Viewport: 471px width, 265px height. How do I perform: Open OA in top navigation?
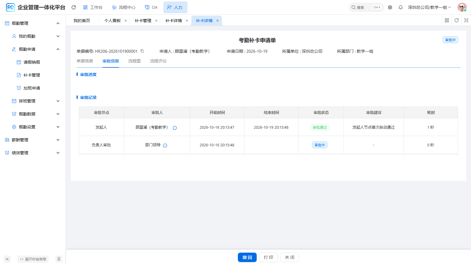pyautogui.click(x=151, y=7)
